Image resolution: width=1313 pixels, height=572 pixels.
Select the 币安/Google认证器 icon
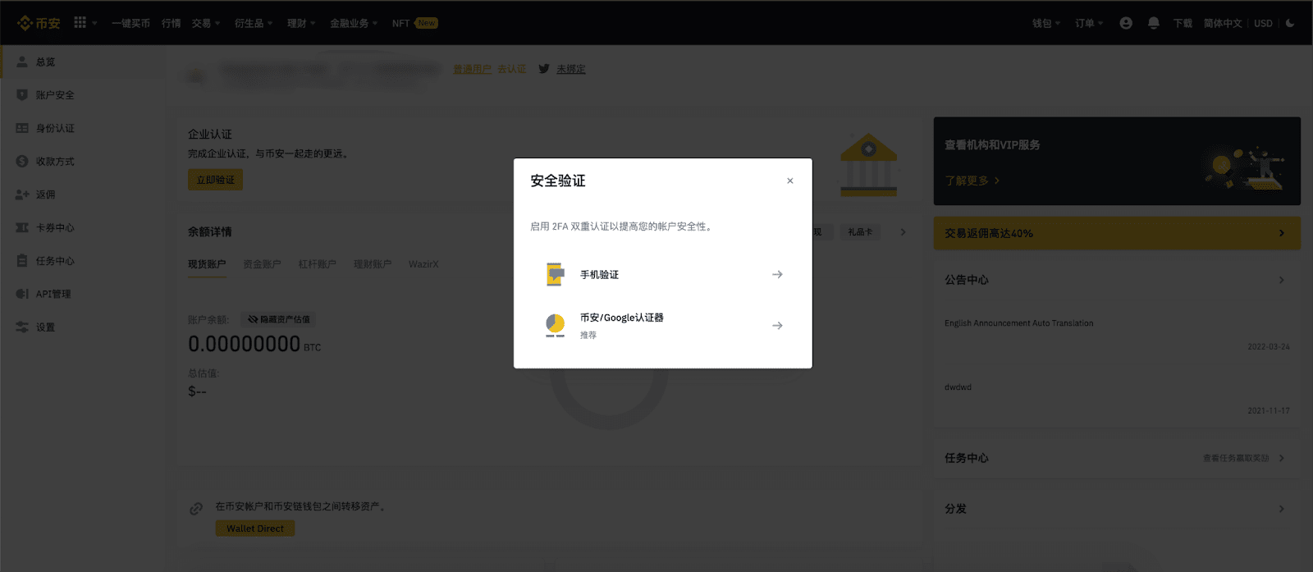point(556,326)
